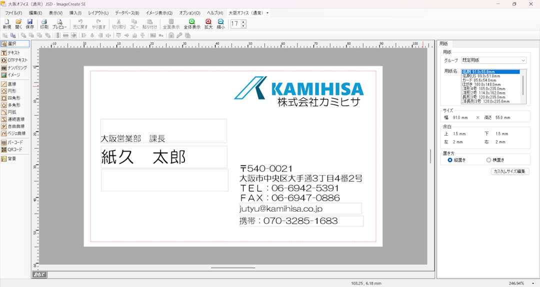540x287 pixels.
Task: Click the 印刷 (Print) icon
Action: [44, 24]
